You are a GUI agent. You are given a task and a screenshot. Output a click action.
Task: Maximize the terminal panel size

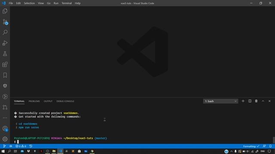263,101
